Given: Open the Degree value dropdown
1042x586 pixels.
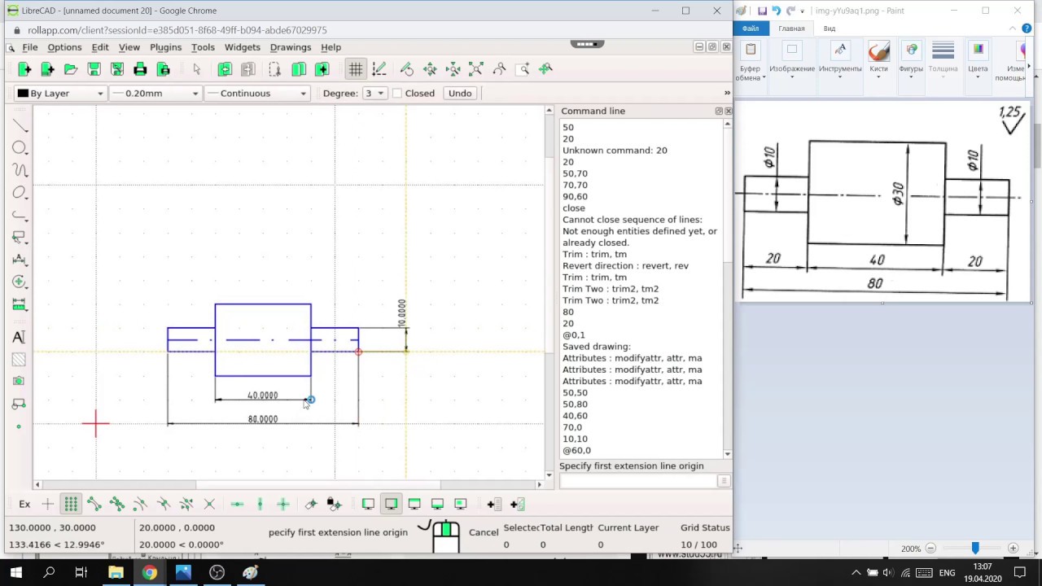Looking at the screenshot, I should pyautogui.click(x=374, y=93).
